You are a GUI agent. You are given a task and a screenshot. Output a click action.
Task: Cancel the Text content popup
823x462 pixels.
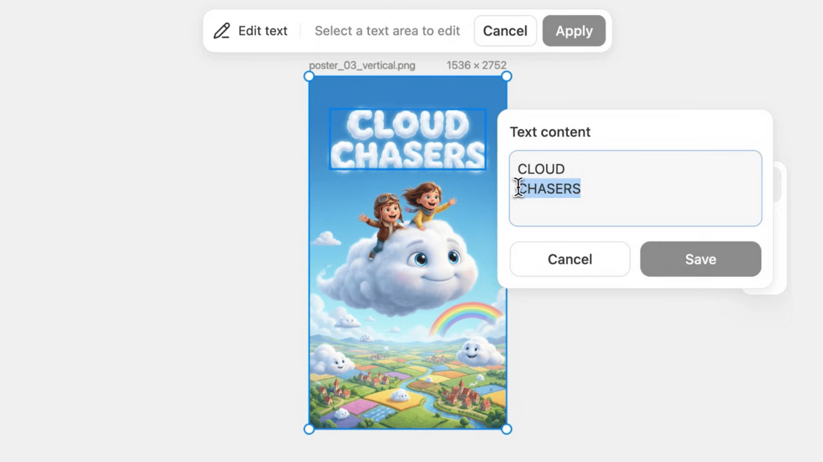click(x=570, y=259)
